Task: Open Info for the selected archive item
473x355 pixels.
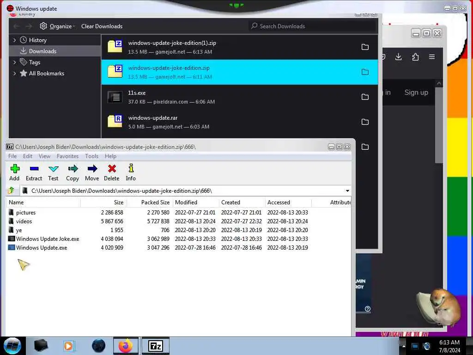Action: (x=131, y=172)
